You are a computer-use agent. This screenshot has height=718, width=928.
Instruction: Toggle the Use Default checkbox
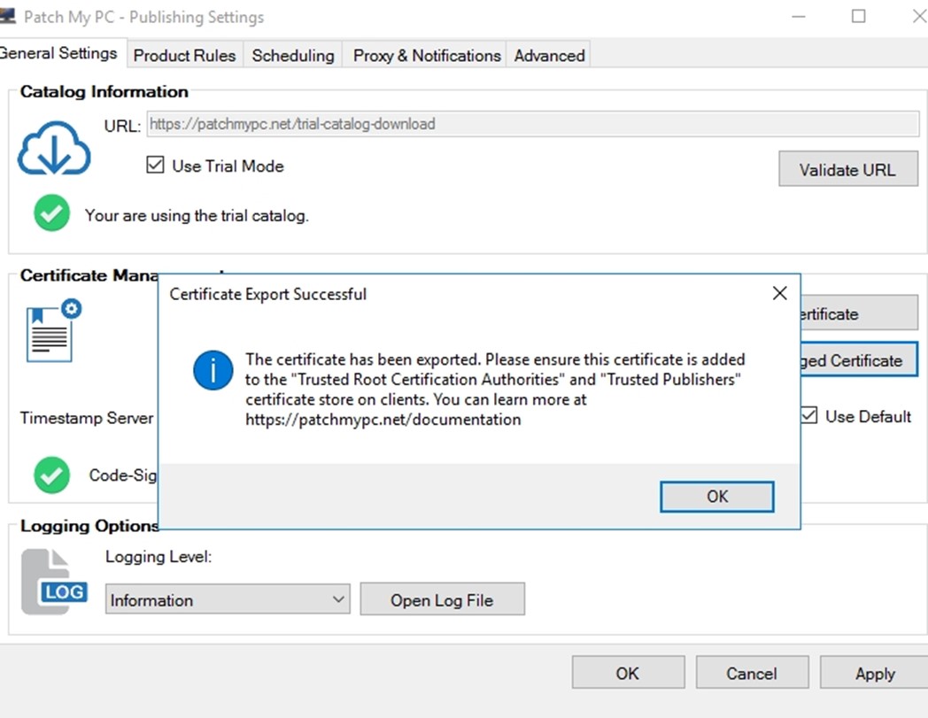(x=809, y=415)
